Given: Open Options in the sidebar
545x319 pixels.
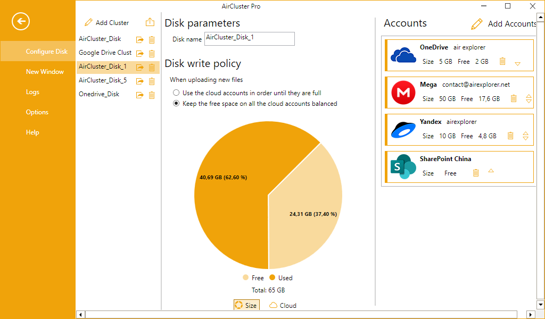Looking at the screenshot, I should coord(37,112).
